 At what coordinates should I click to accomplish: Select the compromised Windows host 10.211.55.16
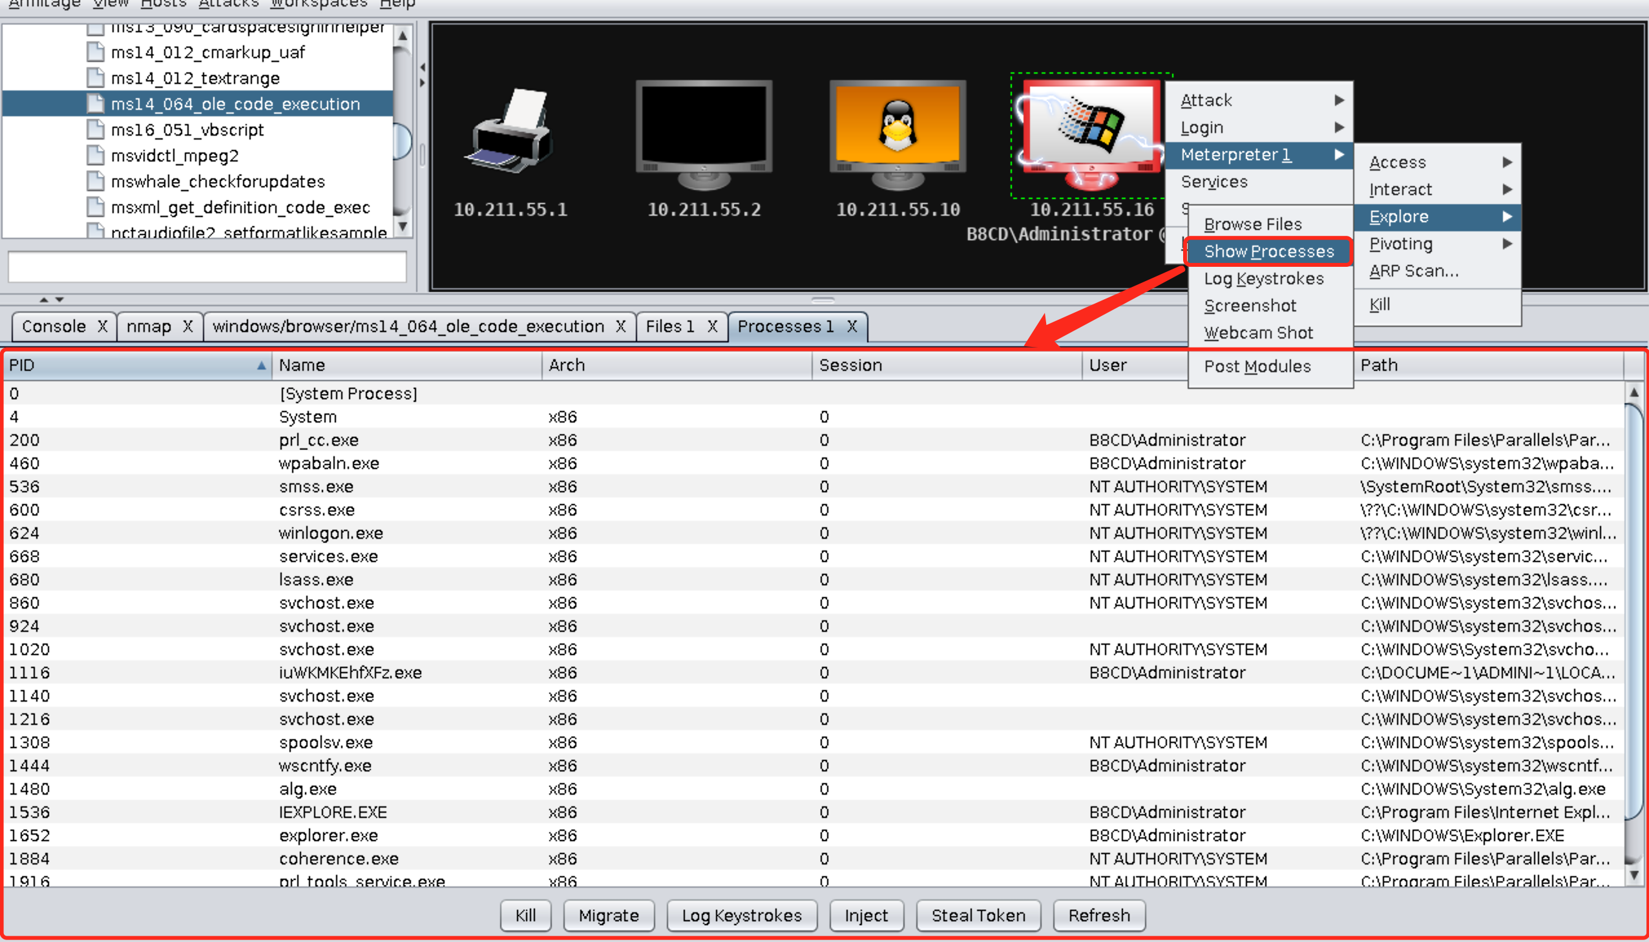1091,134
